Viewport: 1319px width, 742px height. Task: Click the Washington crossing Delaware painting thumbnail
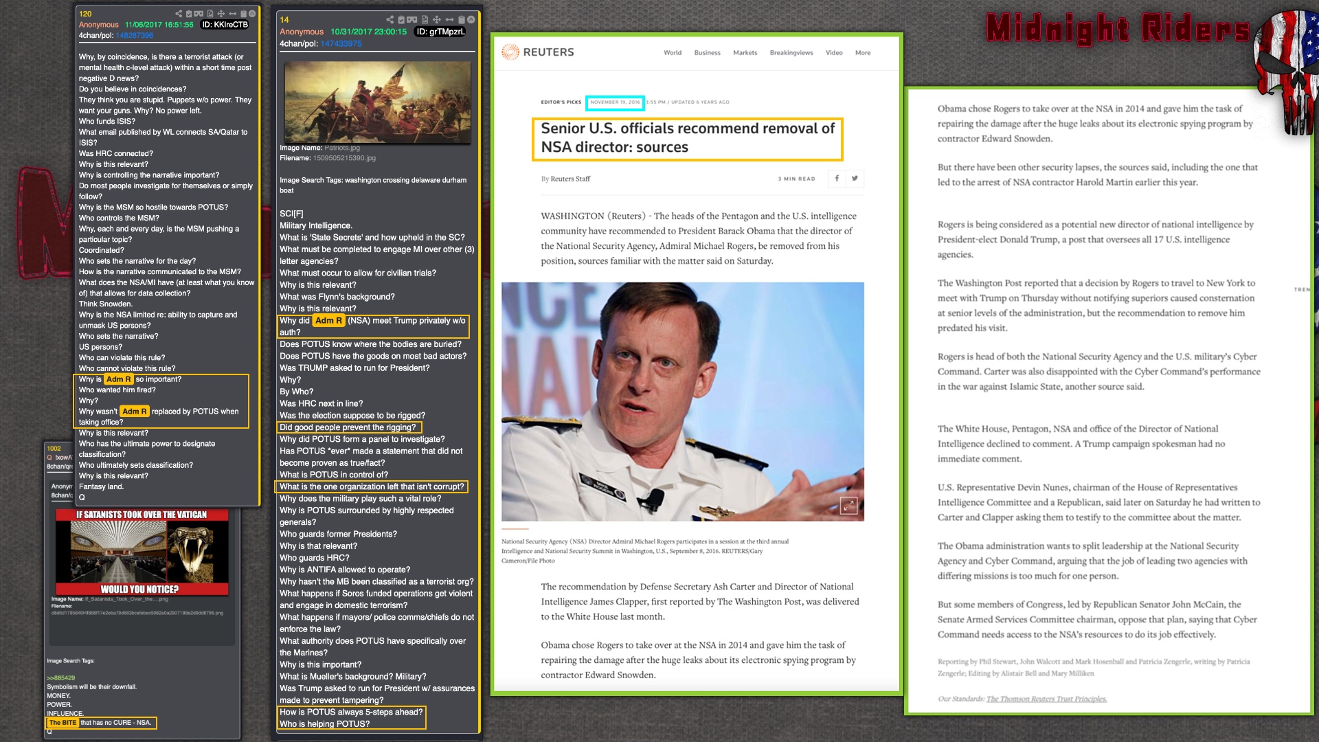tap(378, 102)
